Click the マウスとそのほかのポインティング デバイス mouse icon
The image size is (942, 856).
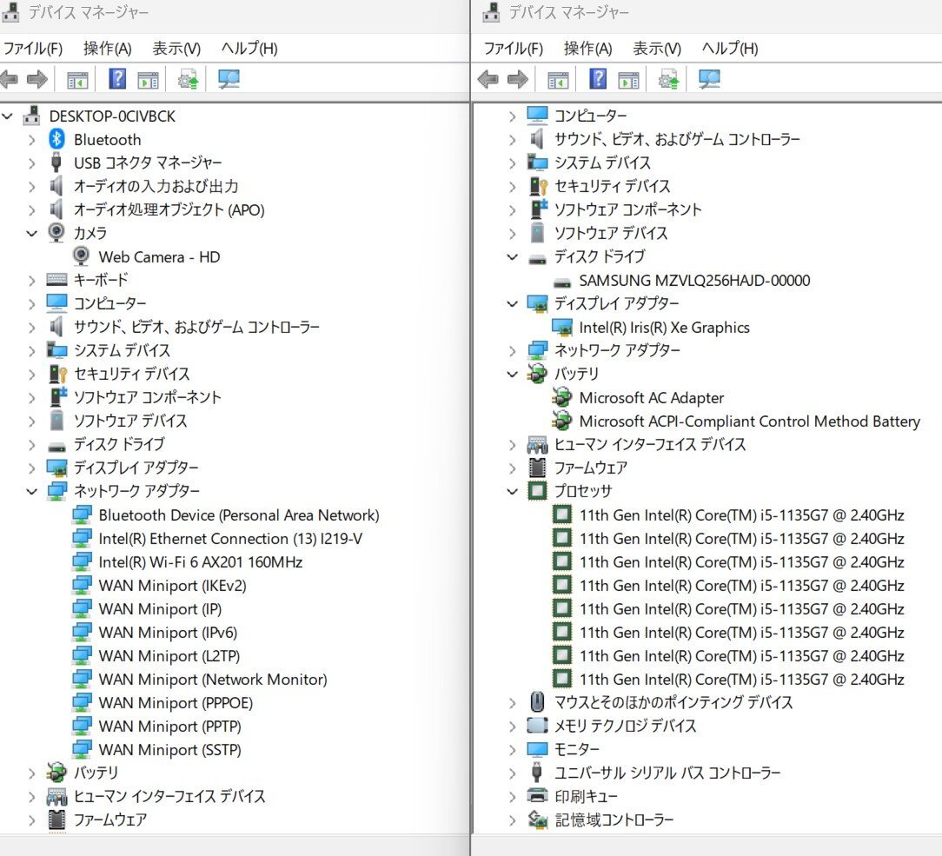(x=537, y=701)
